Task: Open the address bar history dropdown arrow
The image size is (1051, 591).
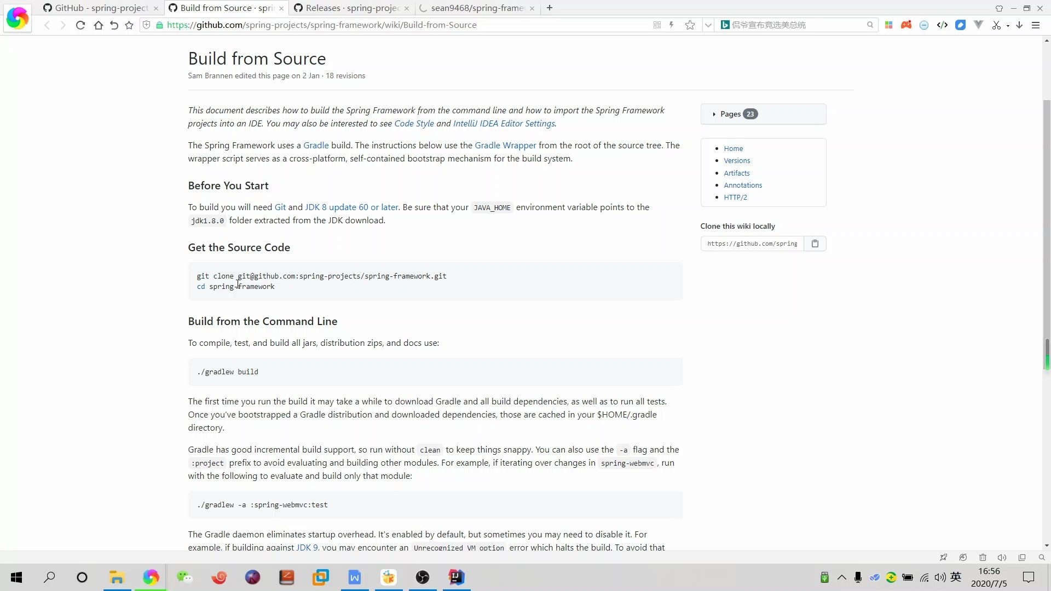Action: tap(708, 25)
